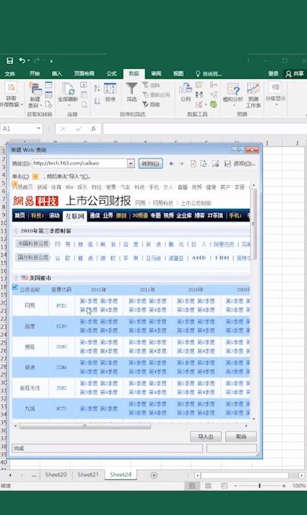This screenshot has height=515, width=307.
Task: Adjust the zoom slider in status bar
Action: coord(260,485)
